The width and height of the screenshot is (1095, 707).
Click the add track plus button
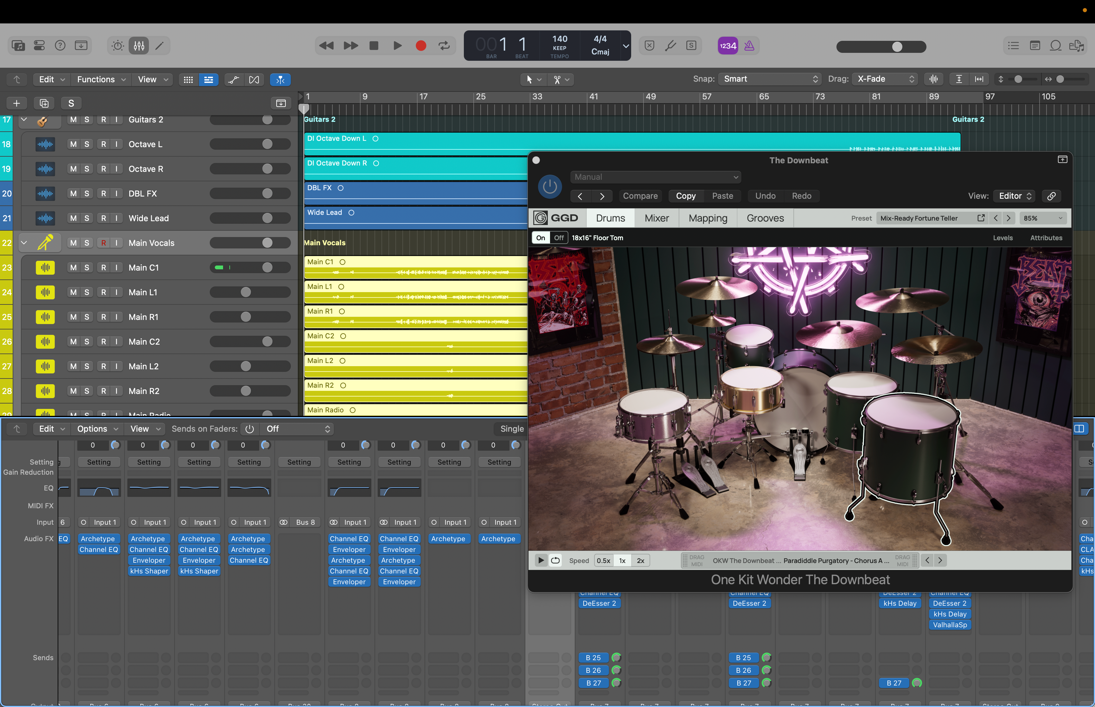(x=16, y=103)
